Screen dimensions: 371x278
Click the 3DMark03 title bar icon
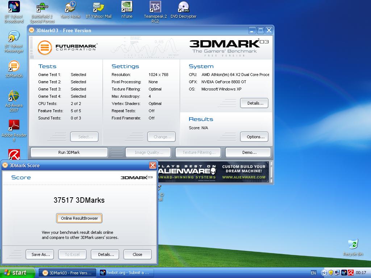click(x=32, y=30)
